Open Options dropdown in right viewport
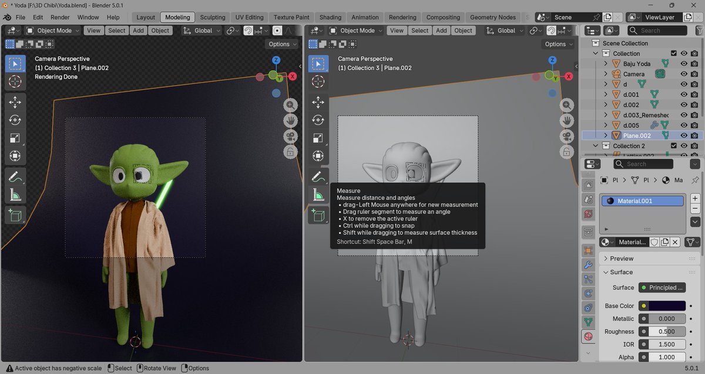Image resolution: width=705 pixels, height=374 pixels. [558, 44]
